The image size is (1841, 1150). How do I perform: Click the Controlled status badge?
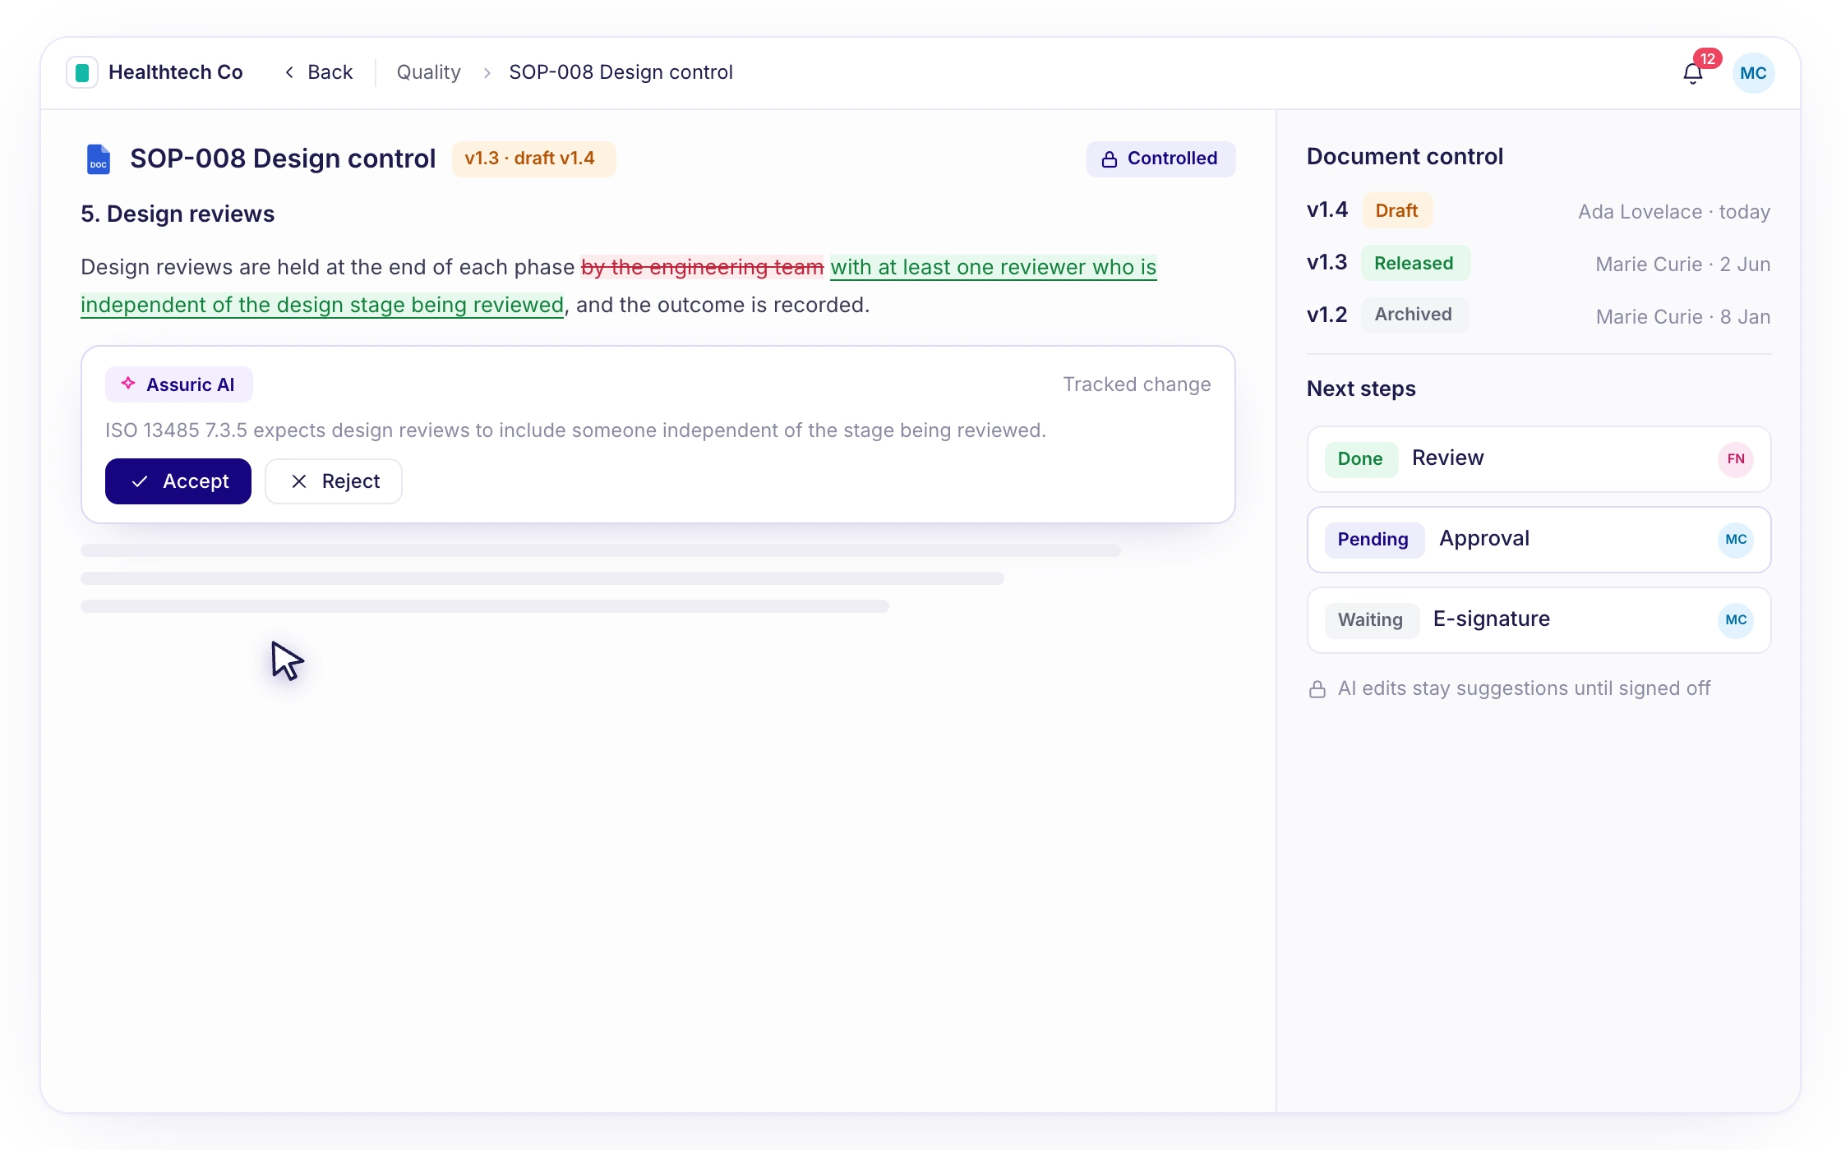[1160, 159]
